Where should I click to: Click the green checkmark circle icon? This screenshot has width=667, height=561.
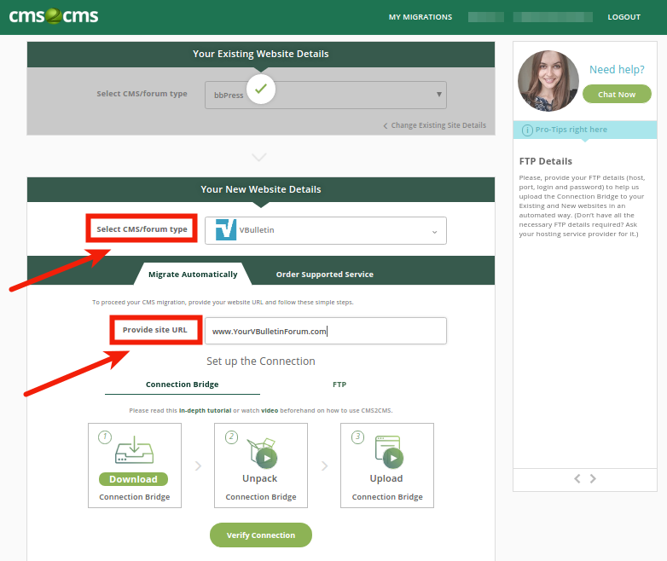[x=261, y=89]
